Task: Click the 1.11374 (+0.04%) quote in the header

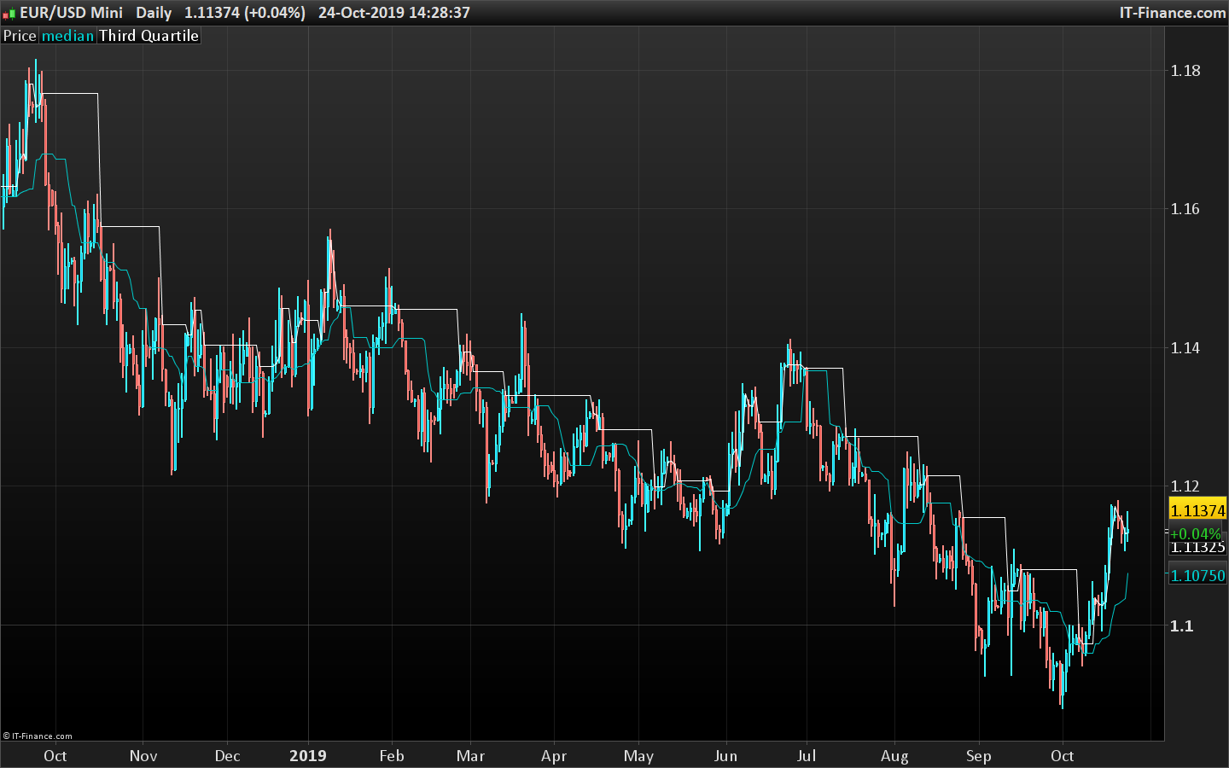Action: pos(245,13)
